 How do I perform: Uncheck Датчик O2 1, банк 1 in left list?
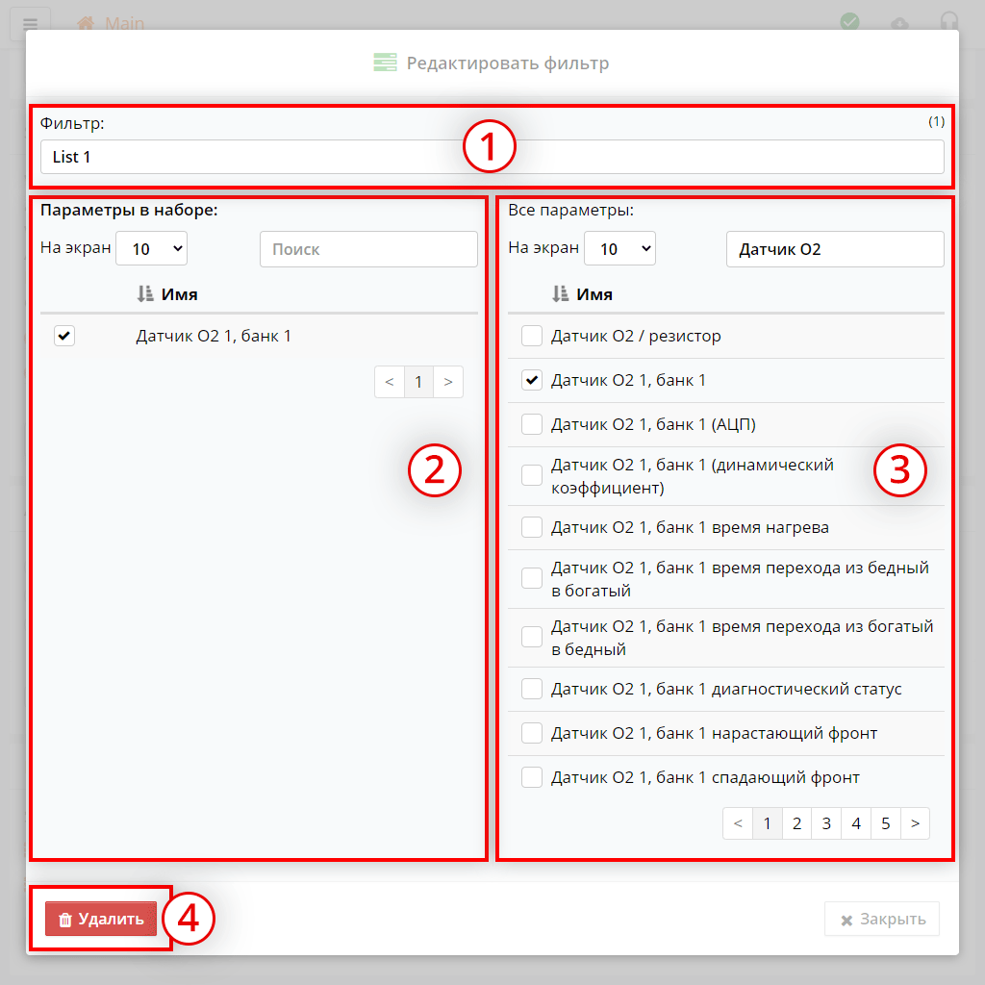tap(64, 336)
